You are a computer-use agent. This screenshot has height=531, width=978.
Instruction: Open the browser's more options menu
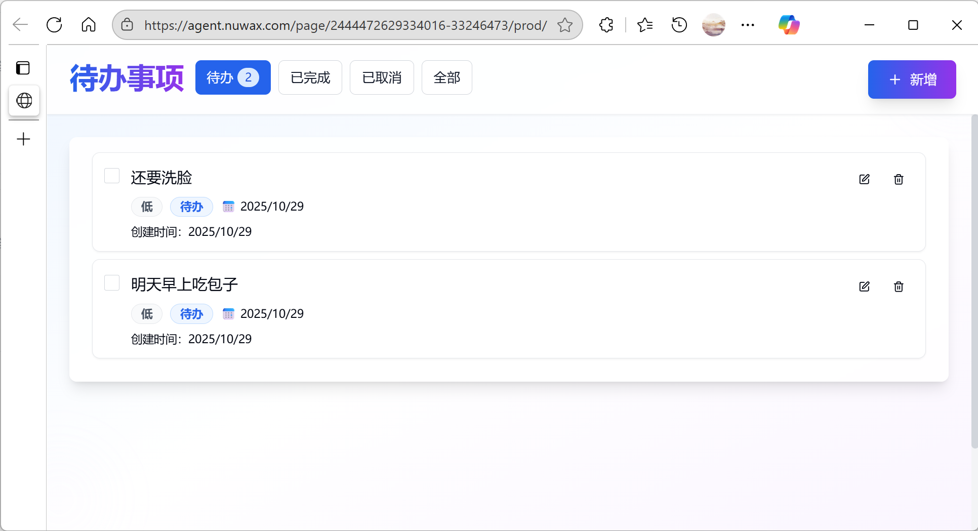[x=748, y=24]
